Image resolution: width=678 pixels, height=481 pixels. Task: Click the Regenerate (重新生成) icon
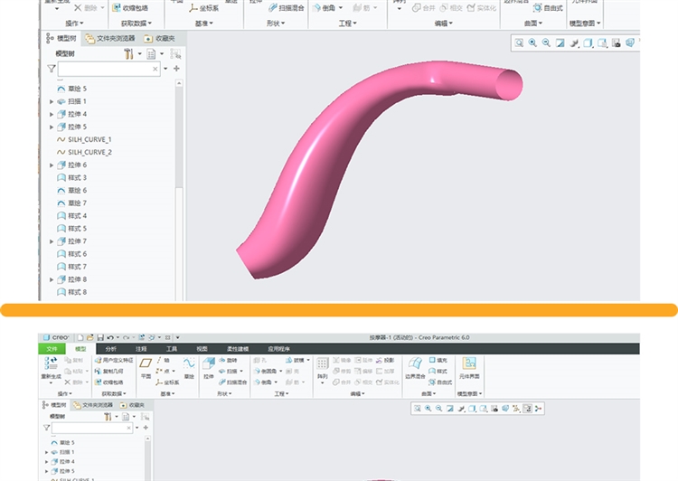point(51,363)
